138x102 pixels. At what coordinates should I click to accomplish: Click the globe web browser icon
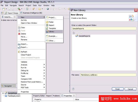click(x=48, y=9)
